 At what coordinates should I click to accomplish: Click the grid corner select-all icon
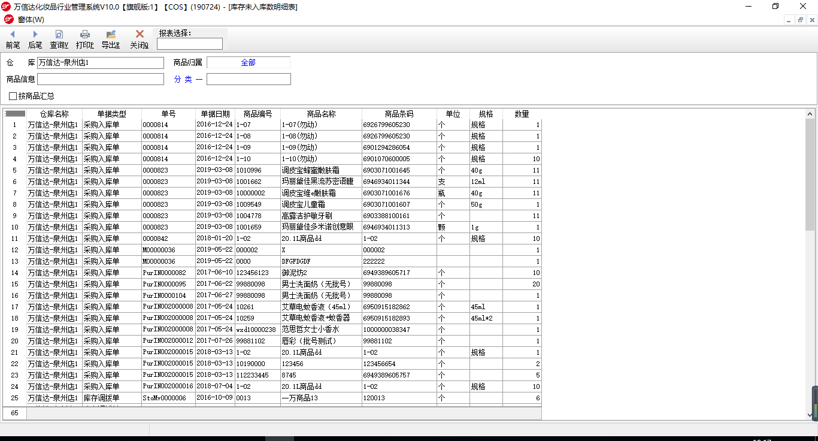click(x=15, y=114)
